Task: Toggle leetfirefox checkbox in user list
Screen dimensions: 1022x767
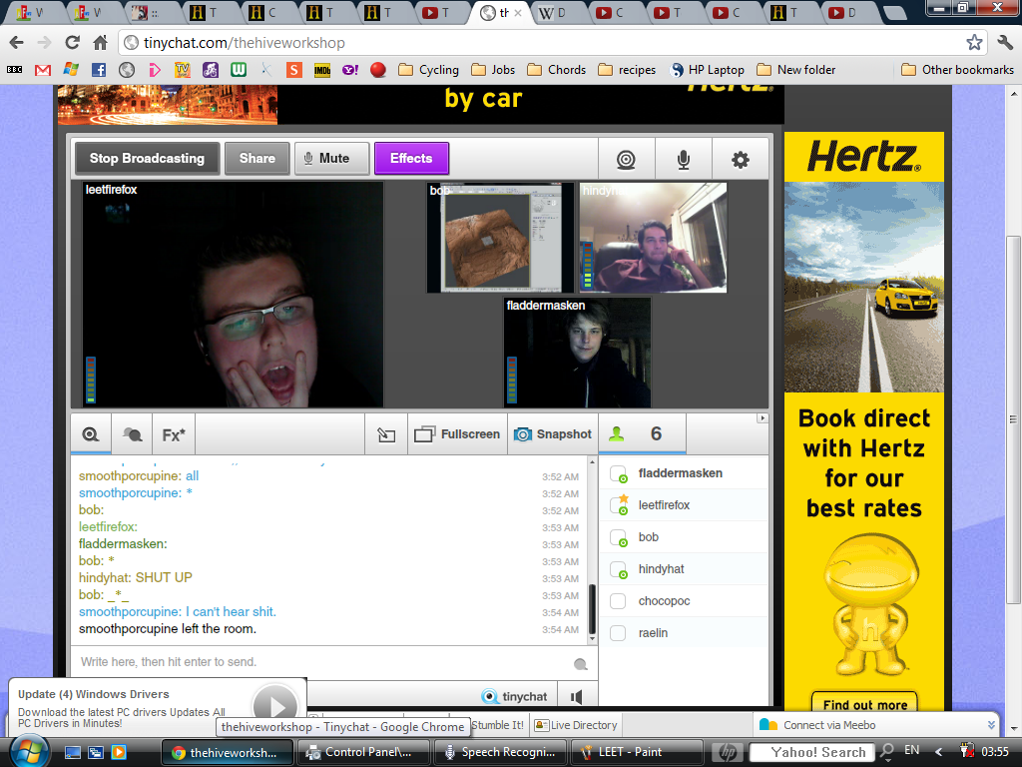Action: (618, 505)
